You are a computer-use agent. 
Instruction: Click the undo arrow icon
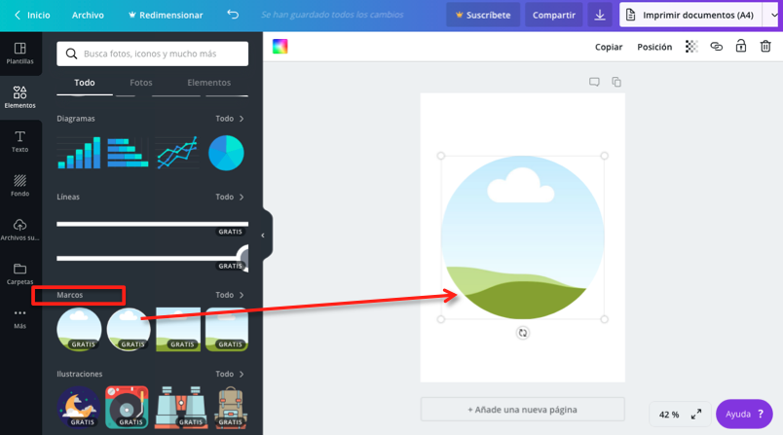(233, 15)
